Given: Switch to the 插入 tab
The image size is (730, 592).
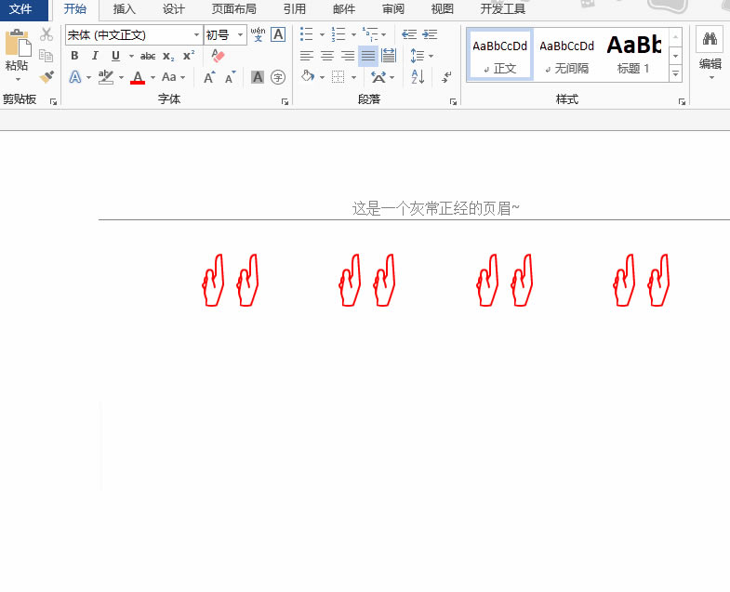Looking at the screenshot, I should 125,9.
